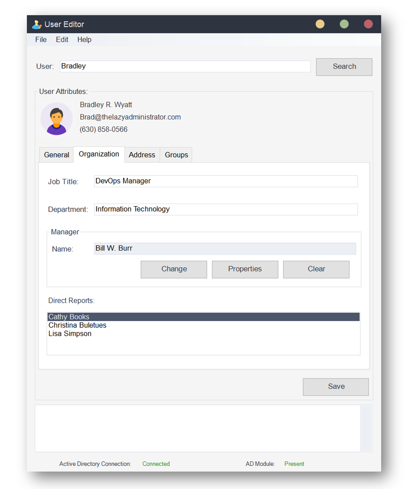The image size is (405, 489).
Task: Open the File menu
Action: click(x=41, y=39)
